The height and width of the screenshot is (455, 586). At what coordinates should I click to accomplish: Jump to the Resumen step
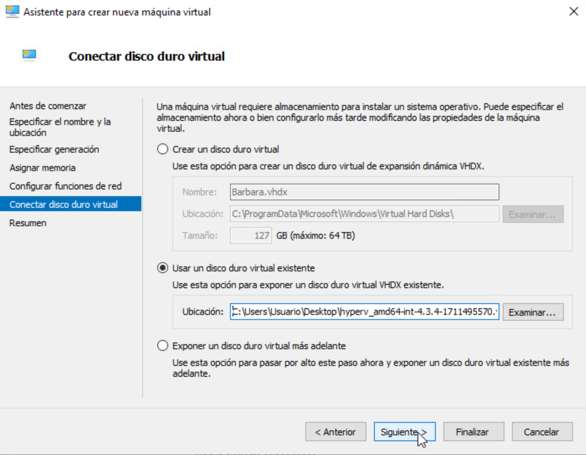click(27, 223)
